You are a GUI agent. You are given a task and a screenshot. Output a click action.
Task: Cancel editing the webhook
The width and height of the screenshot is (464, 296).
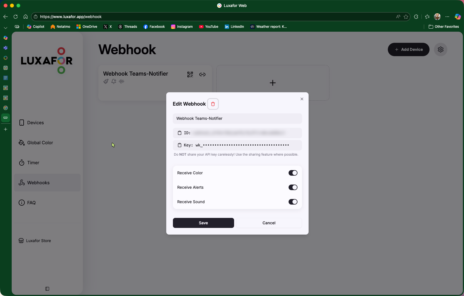coord(269,223)
